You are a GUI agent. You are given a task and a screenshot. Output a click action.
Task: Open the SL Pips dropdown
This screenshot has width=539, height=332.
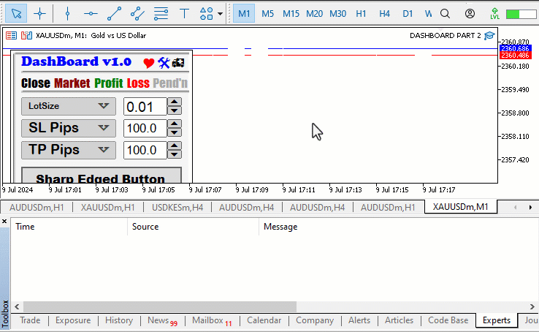pyautogui.click(x=69, y=128)
